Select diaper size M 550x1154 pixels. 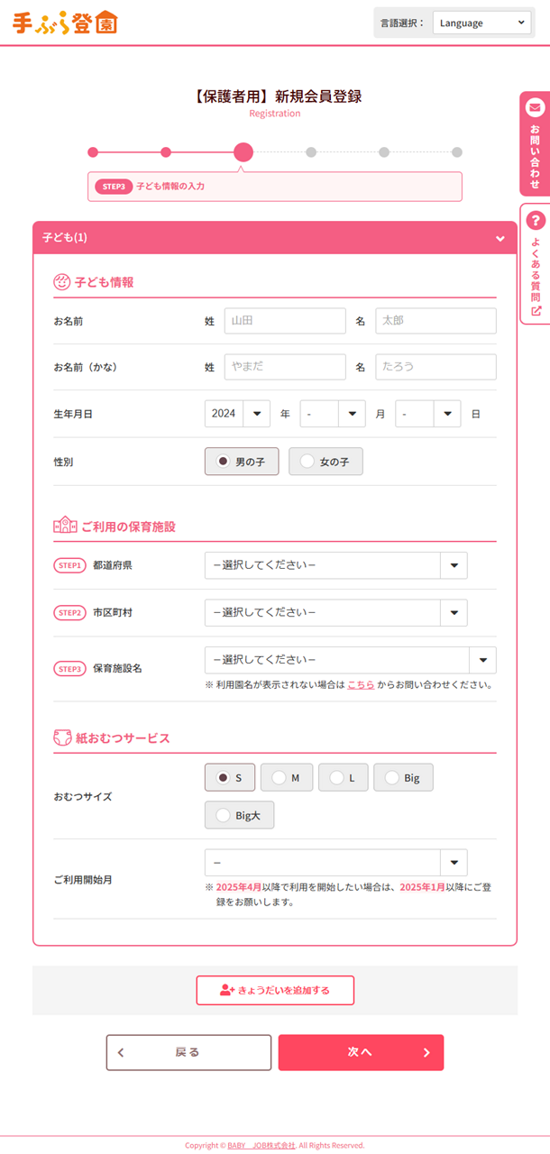[x=286, y=776]
